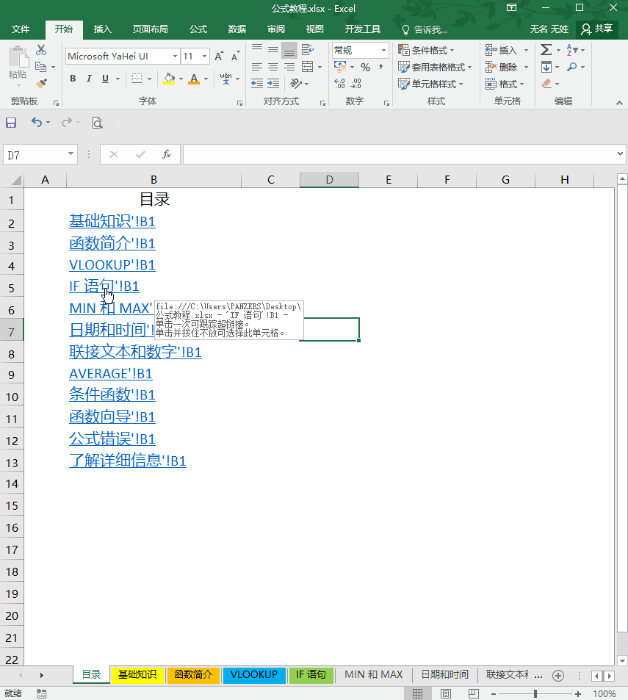Screen dimensions: 628x700
Task: Switch to the Insert ribbon tab
Action: click(102, 29)
